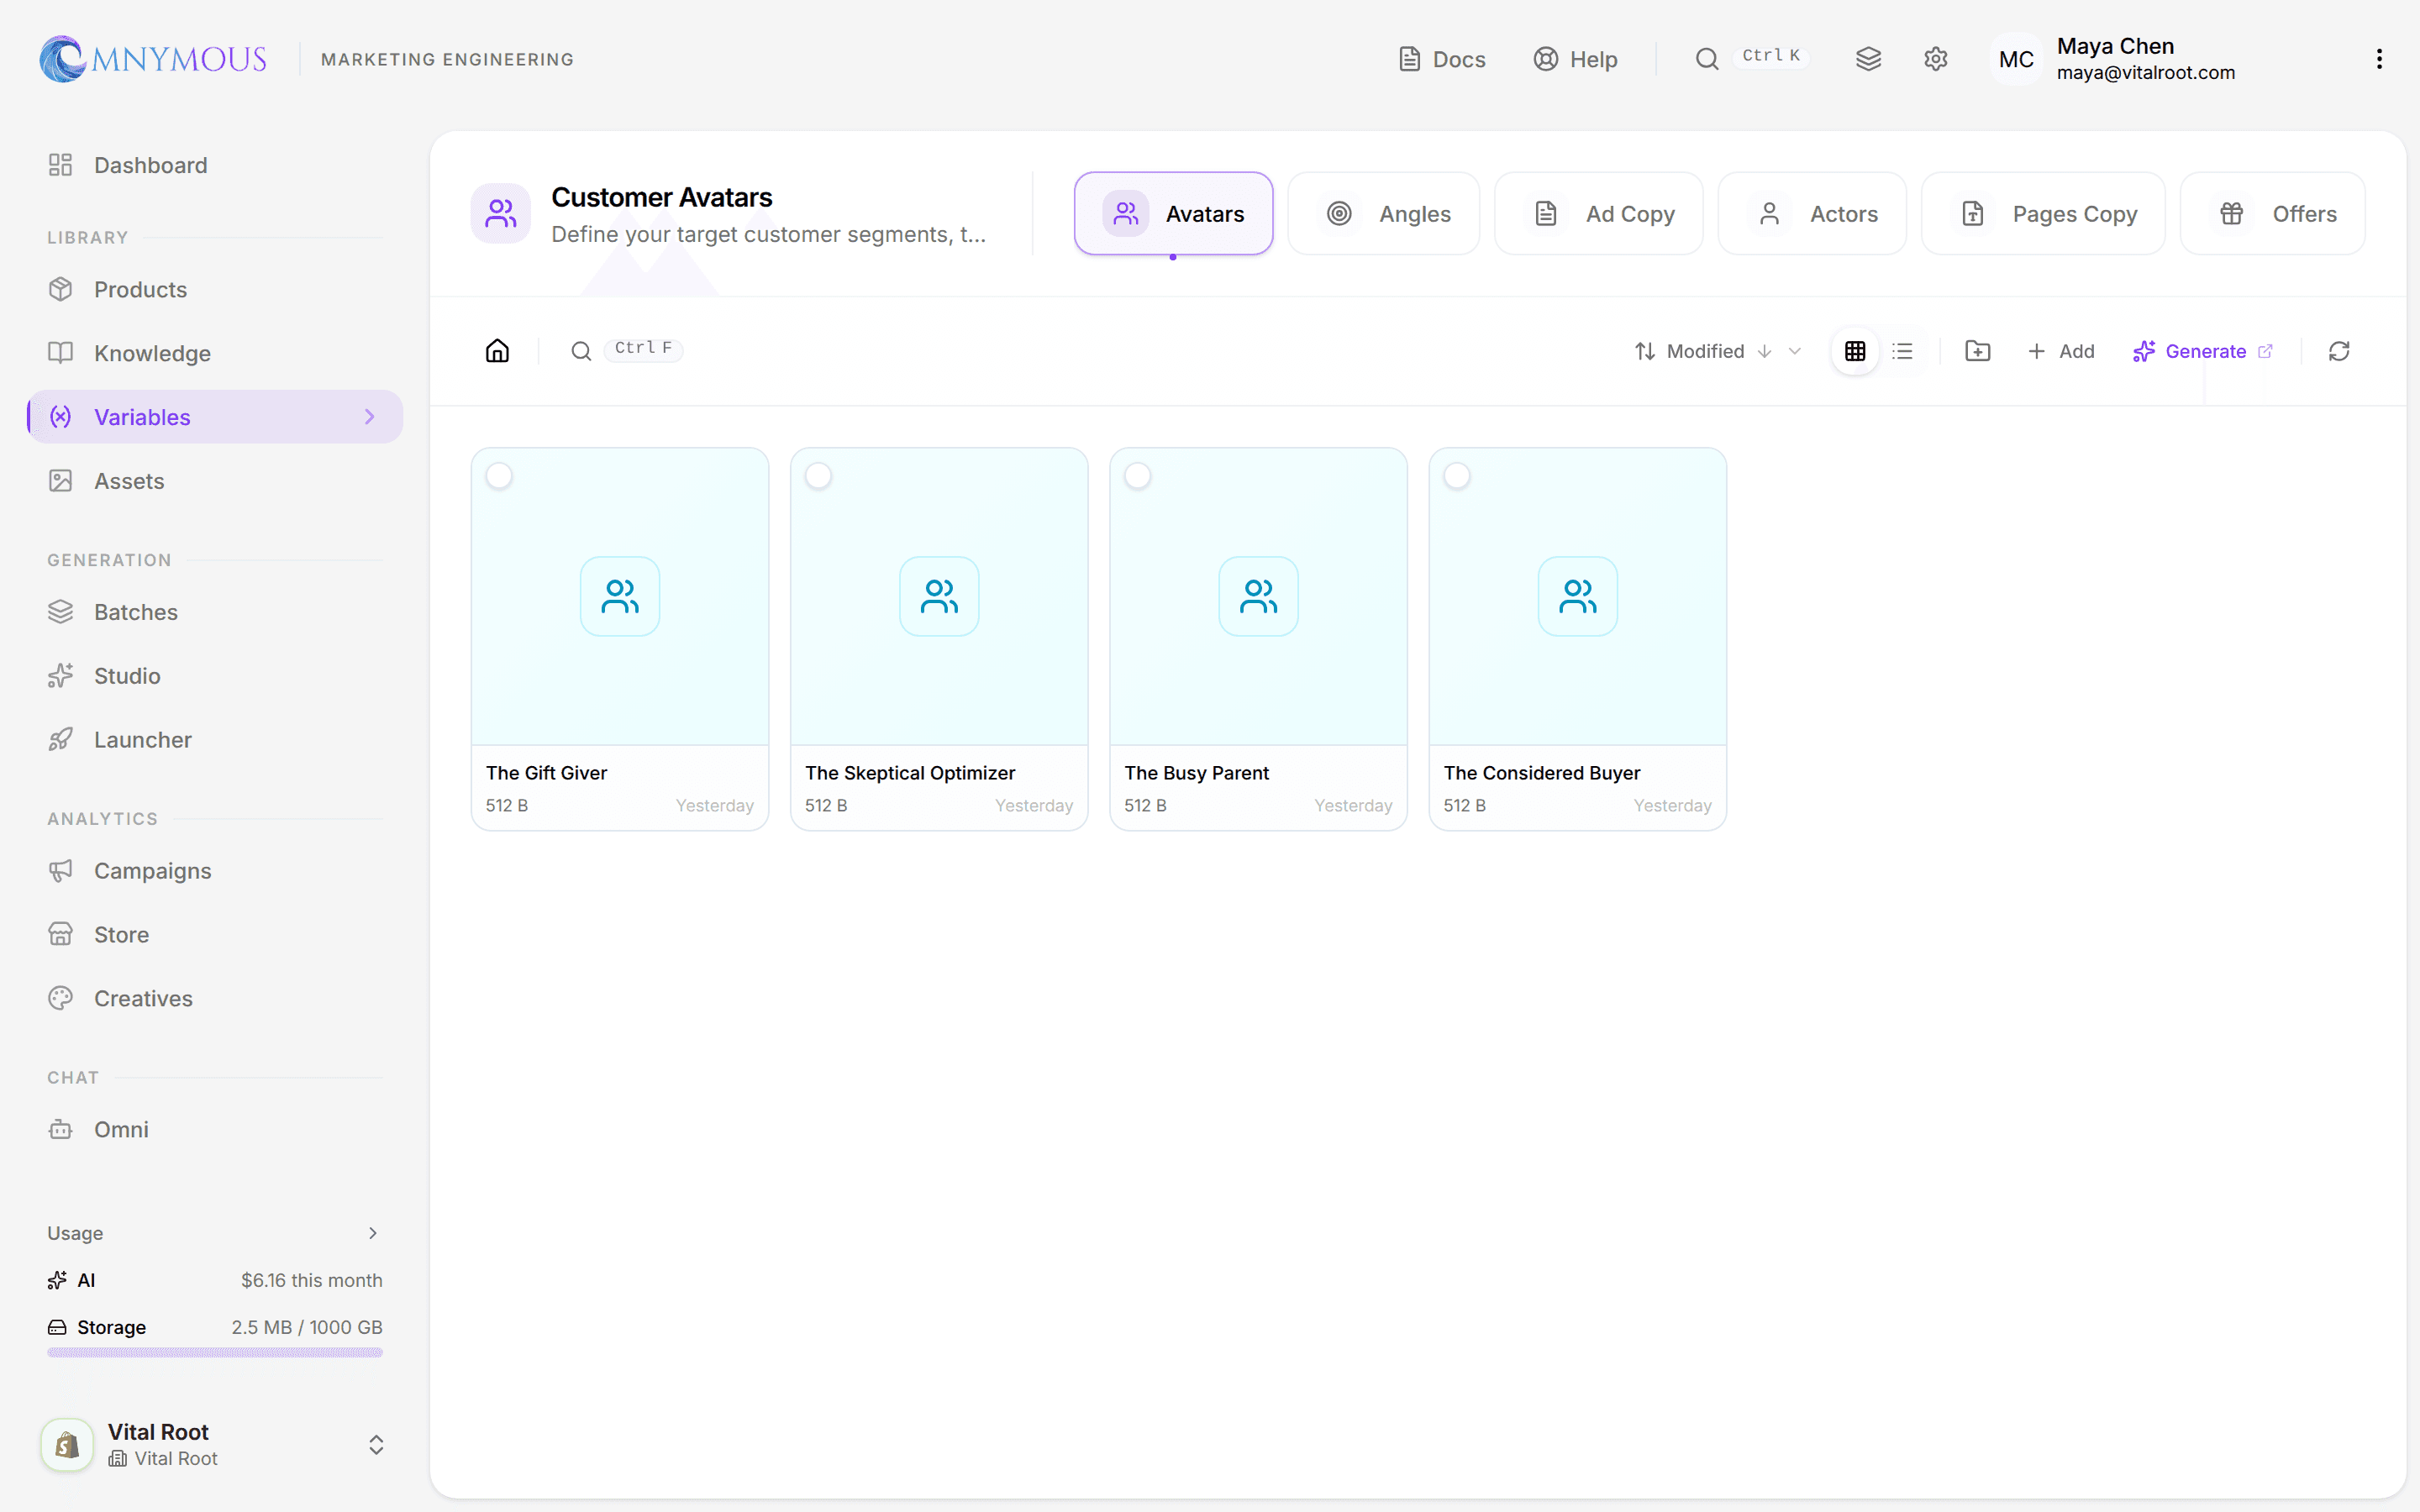2420x1512 pixels.
Task: Expand Usage section chevron
Action: point(372,1233)
